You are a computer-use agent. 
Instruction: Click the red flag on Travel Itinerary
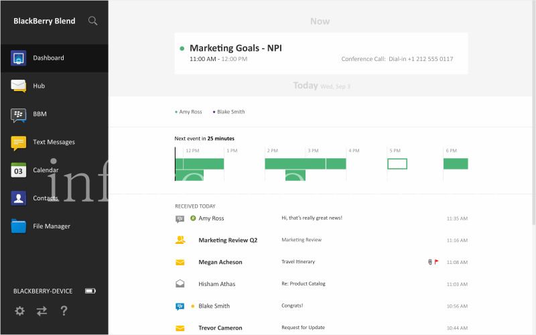pos(437,262)
